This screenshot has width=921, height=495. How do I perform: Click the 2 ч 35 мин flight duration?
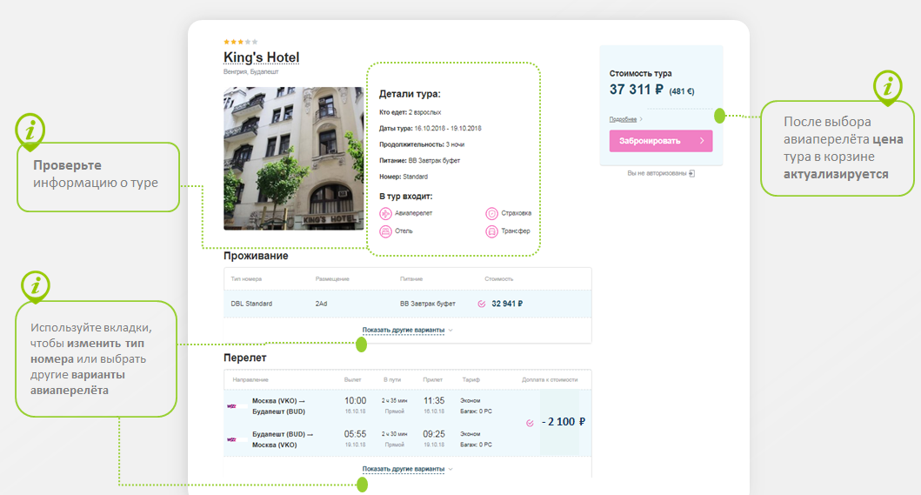pyautogui.click(x=394, y=401)
